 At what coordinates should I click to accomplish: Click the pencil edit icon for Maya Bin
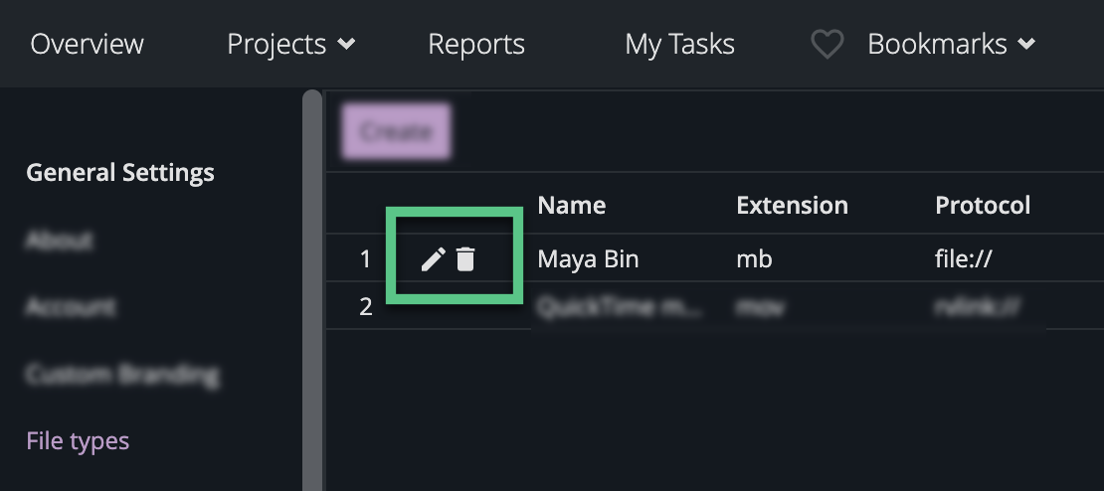point(433,260)
